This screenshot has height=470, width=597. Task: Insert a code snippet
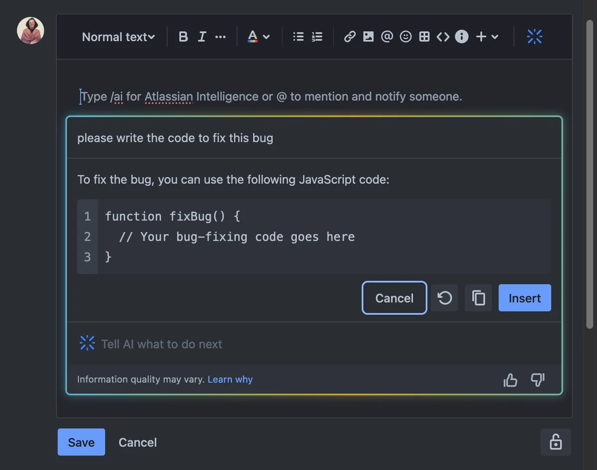[x=443, y=37]
